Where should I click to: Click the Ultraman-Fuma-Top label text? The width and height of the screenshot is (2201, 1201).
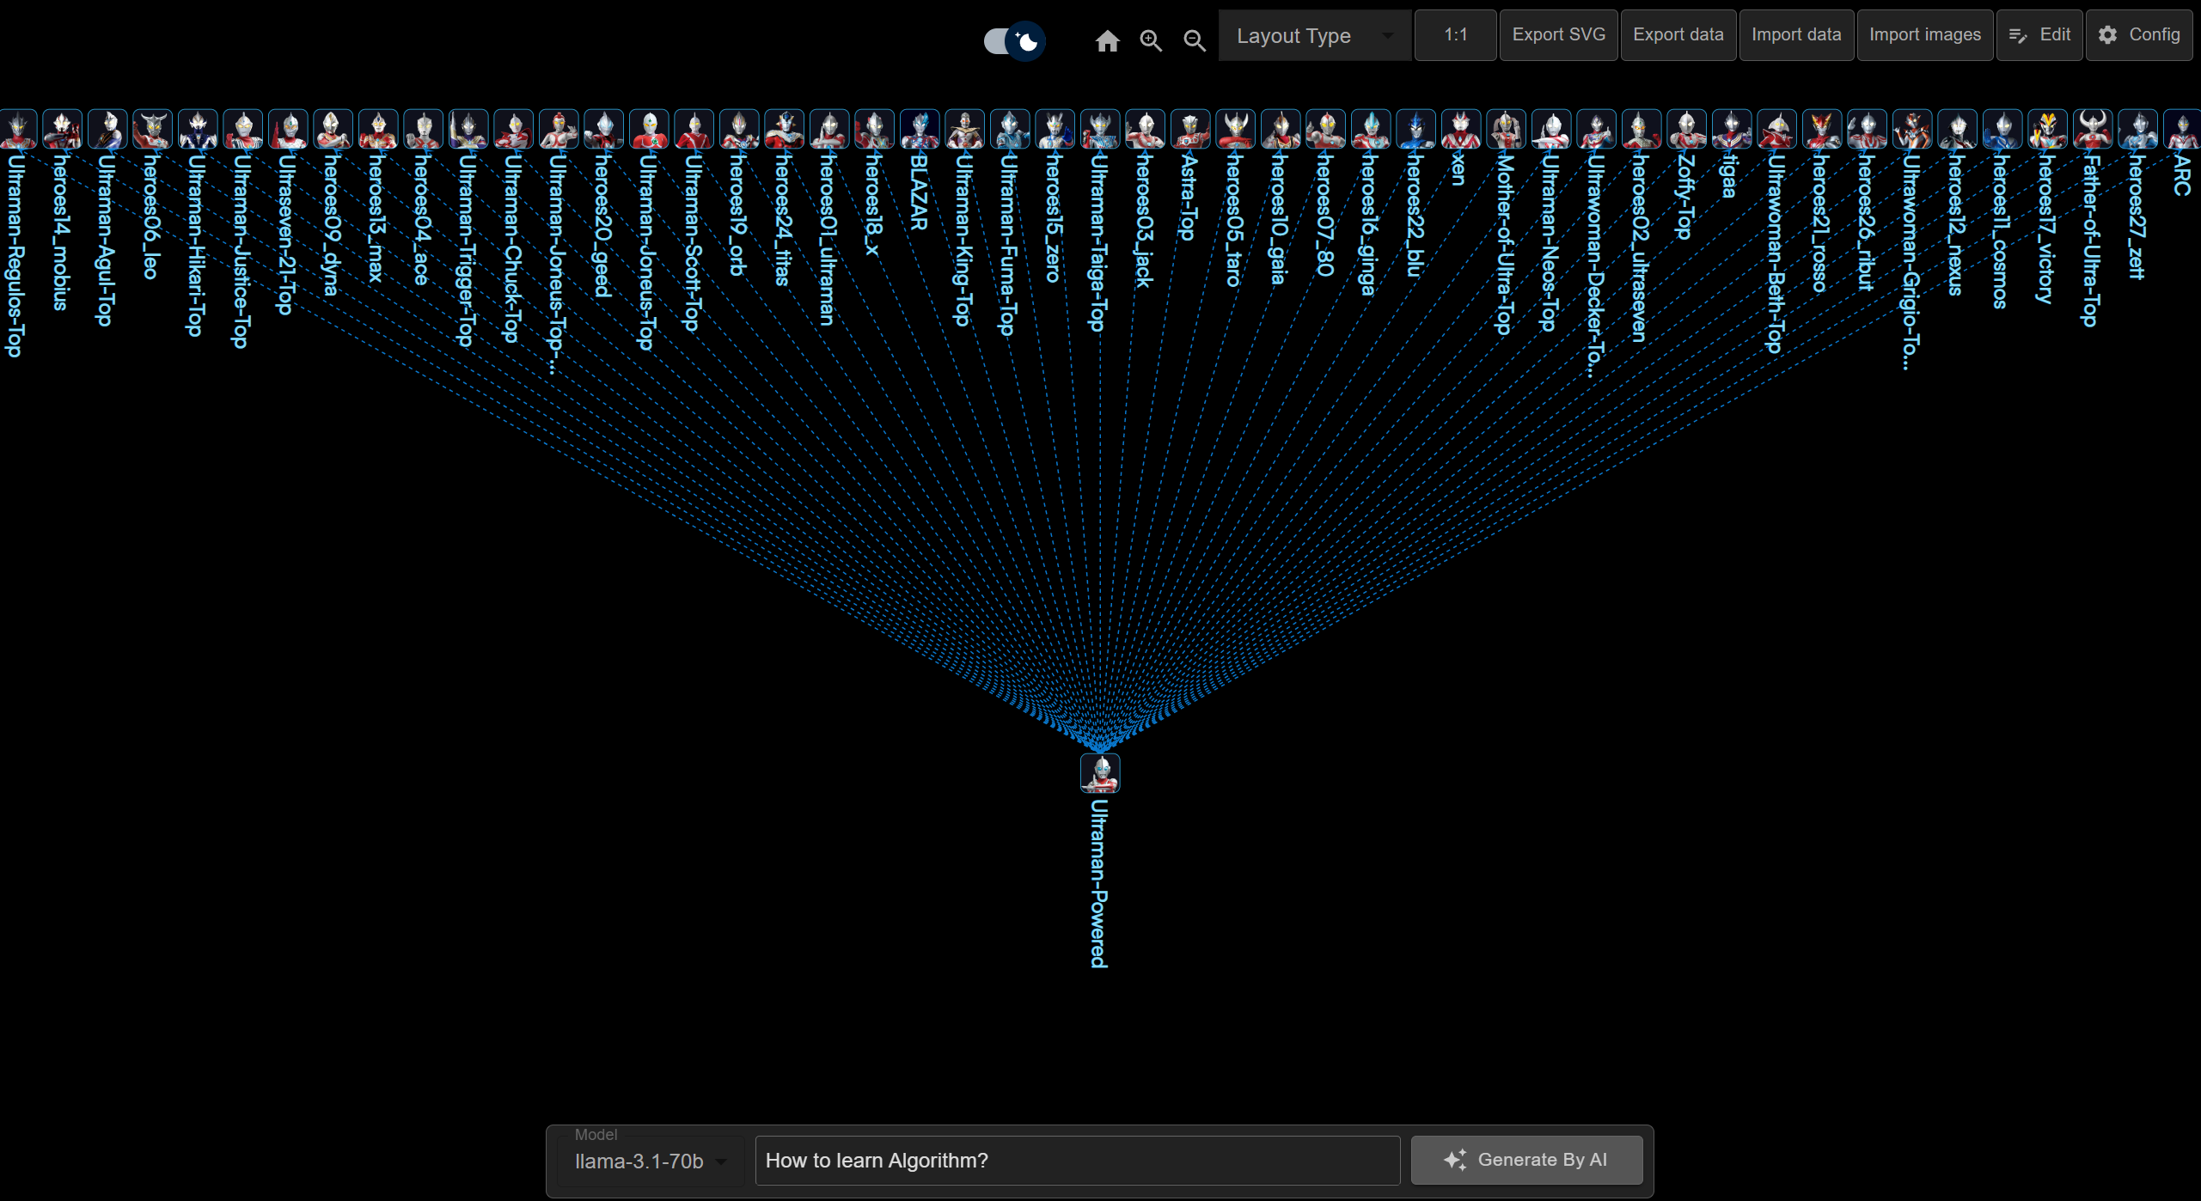(1008, 244)
